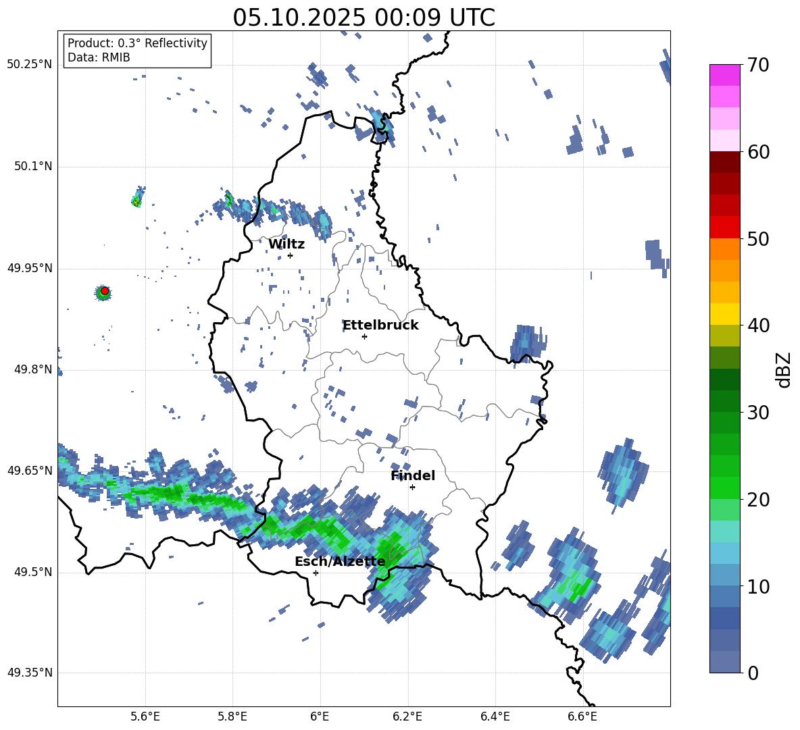Click the 49.5°N latitude label
The width and height of the screenshot is (800, 730).
point(32,572)
